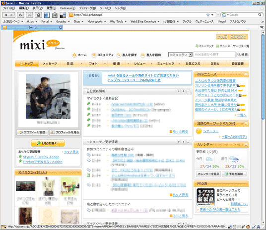Collapse the mixiニュース panel
The image size is (266, 230).
(x=246, y=74)
